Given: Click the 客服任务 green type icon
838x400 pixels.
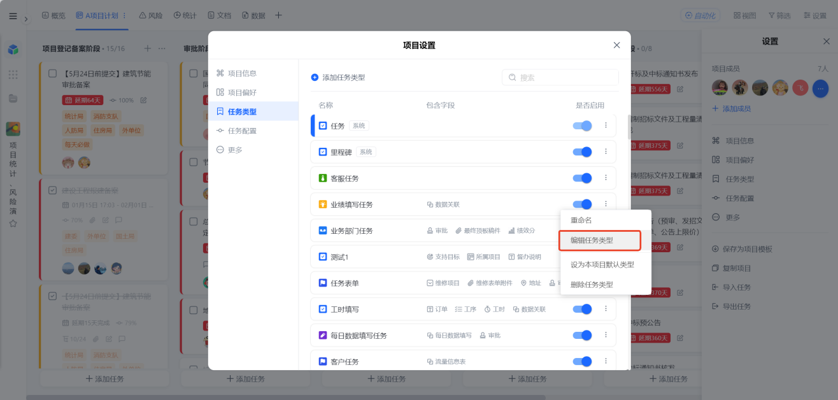Looking at the screenshot, I should (x=323, y=178).
